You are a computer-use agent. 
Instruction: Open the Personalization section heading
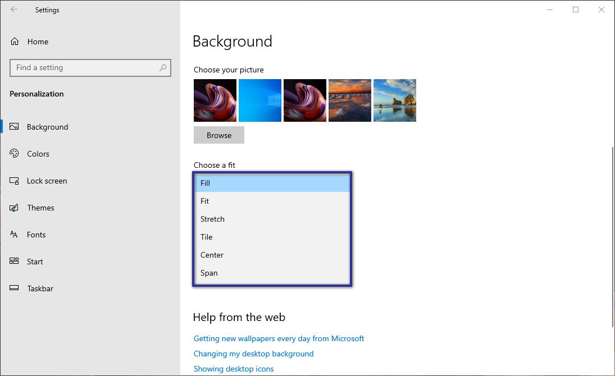coord(37,94)
